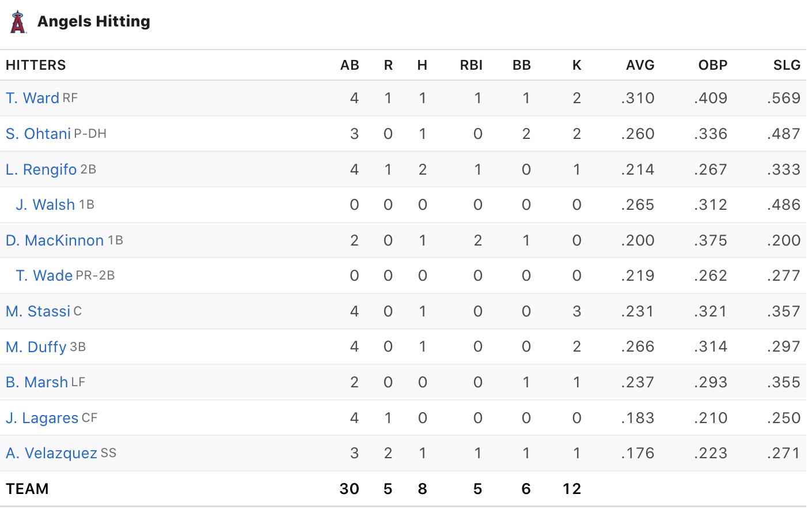Click the OBP column header
Viewport: 812px width, 513px height.
pos(712,65)
